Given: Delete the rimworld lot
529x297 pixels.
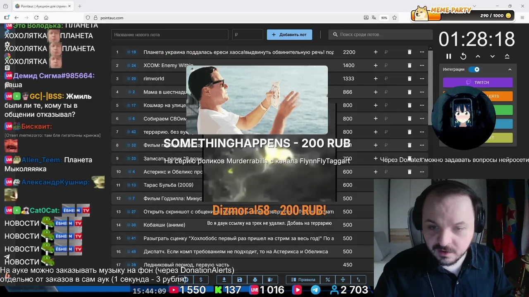Looking at the screenshot, I should point(410,78).
